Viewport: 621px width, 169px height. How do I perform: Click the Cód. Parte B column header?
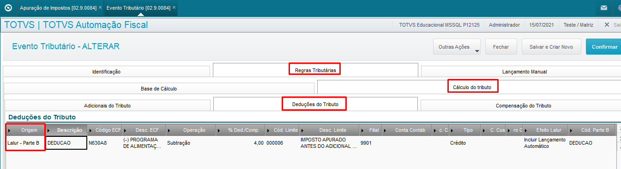tap(592, 130)
